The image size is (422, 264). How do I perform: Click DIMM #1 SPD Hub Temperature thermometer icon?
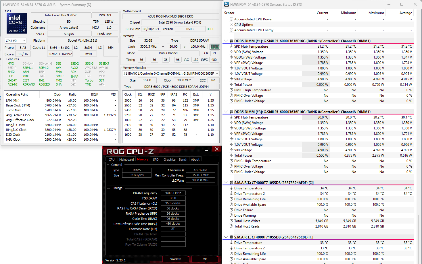coord(231,46)
